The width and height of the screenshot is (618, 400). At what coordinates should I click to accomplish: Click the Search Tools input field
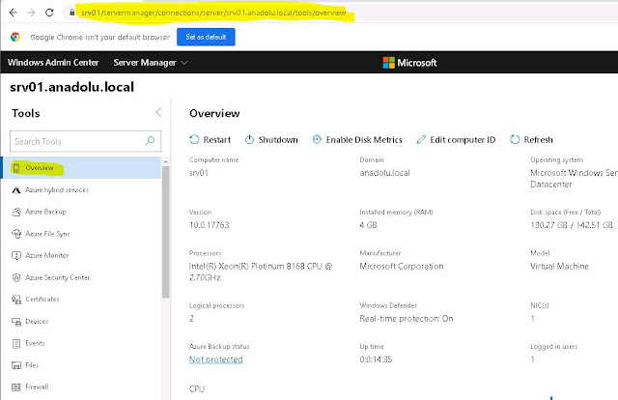(x=85, y=141)
